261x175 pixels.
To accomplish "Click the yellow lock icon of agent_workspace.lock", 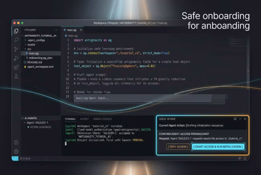I will [x=25, y=67].
